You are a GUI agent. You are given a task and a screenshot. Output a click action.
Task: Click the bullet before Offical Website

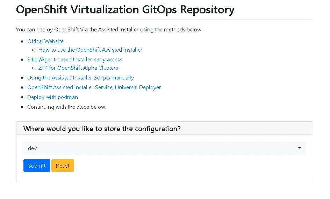[x=22, y=41]
